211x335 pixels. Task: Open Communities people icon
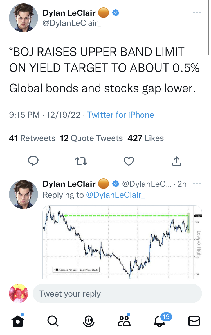point(124,321)
